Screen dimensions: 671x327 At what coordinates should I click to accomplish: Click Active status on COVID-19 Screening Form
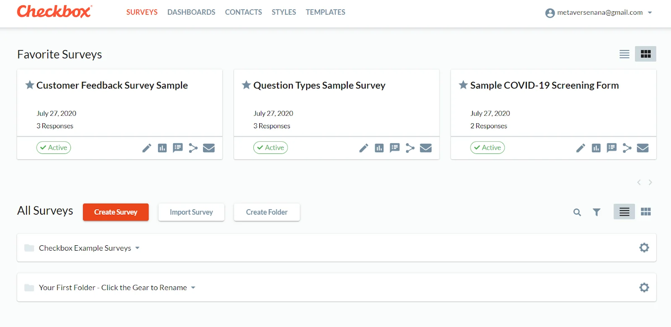[487, 148]
